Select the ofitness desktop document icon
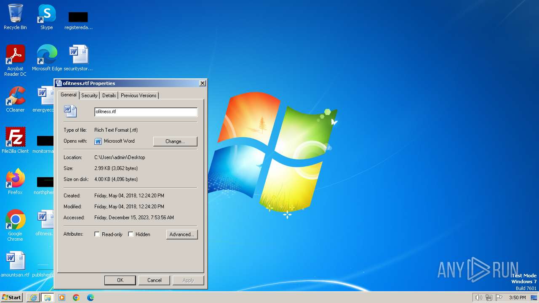Image resolution: width=539 pixels, height=303 pixels. tap(45, 223)
